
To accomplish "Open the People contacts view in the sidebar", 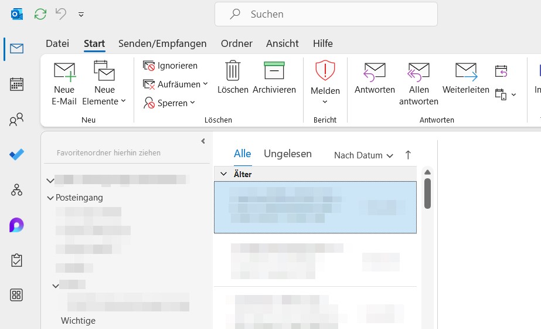I will [16, 120].
